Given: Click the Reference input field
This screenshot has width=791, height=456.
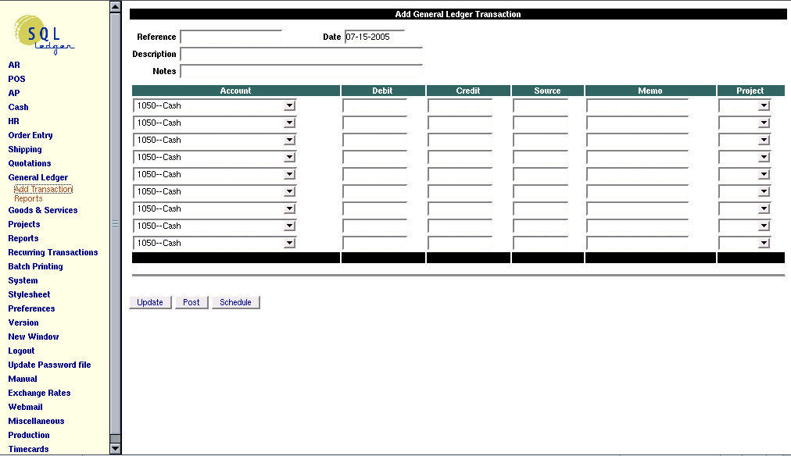Looking at the screenshot, I should click(231, 37).
